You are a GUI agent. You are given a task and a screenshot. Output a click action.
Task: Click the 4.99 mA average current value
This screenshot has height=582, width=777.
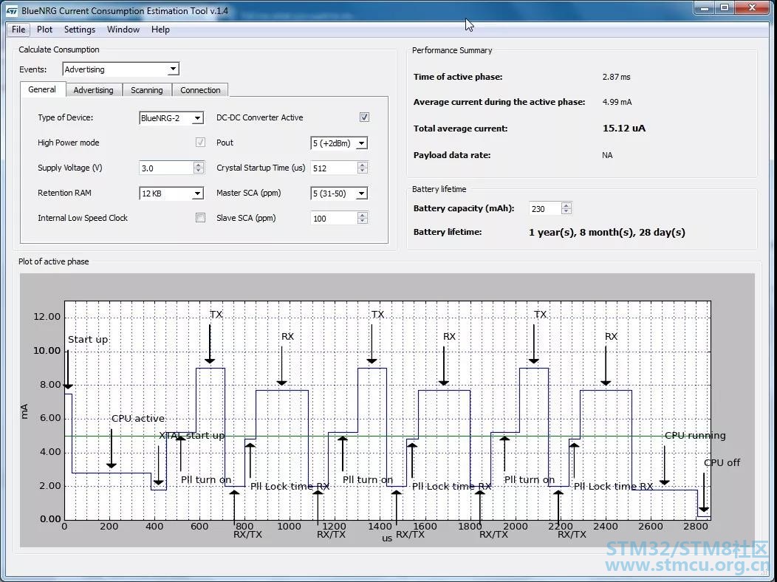[x=617, y=102]
